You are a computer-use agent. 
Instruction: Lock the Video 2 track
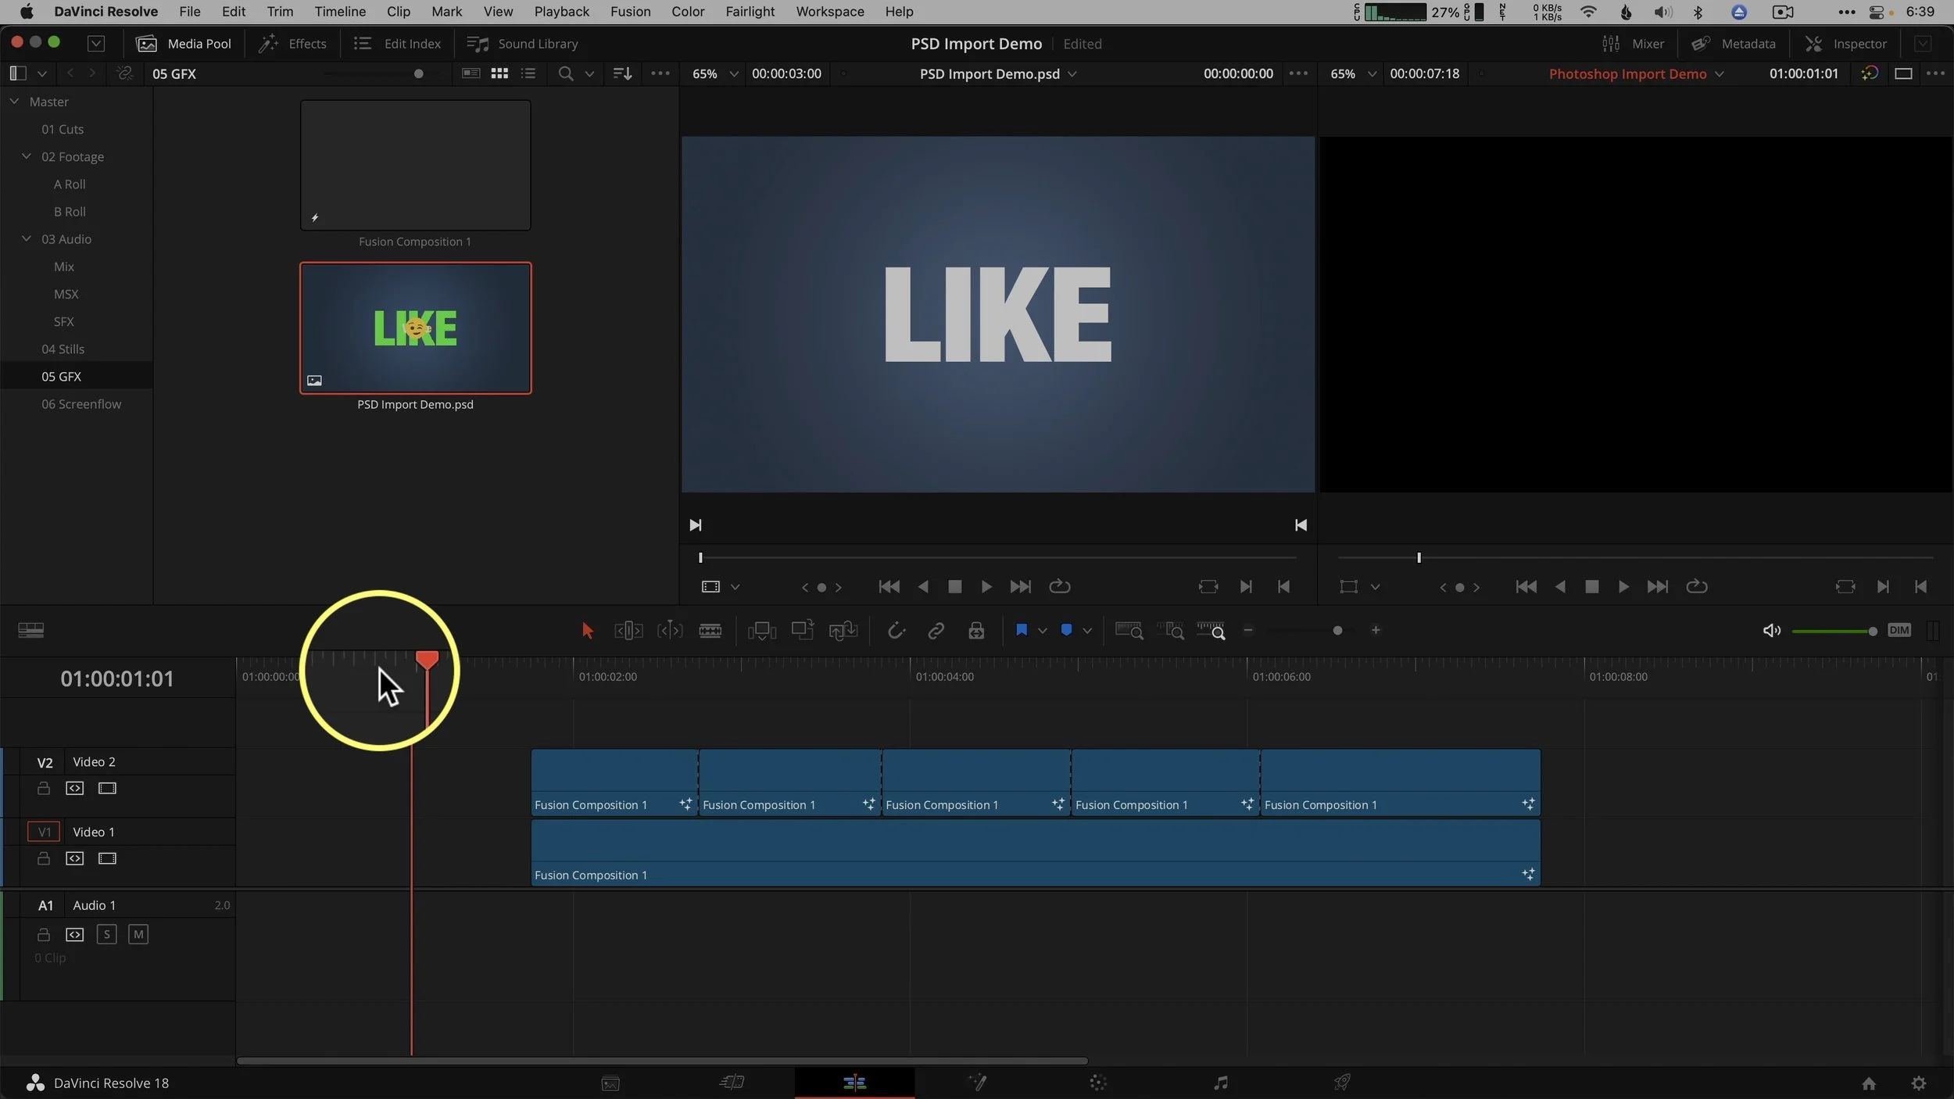click(x=43, y=788)
